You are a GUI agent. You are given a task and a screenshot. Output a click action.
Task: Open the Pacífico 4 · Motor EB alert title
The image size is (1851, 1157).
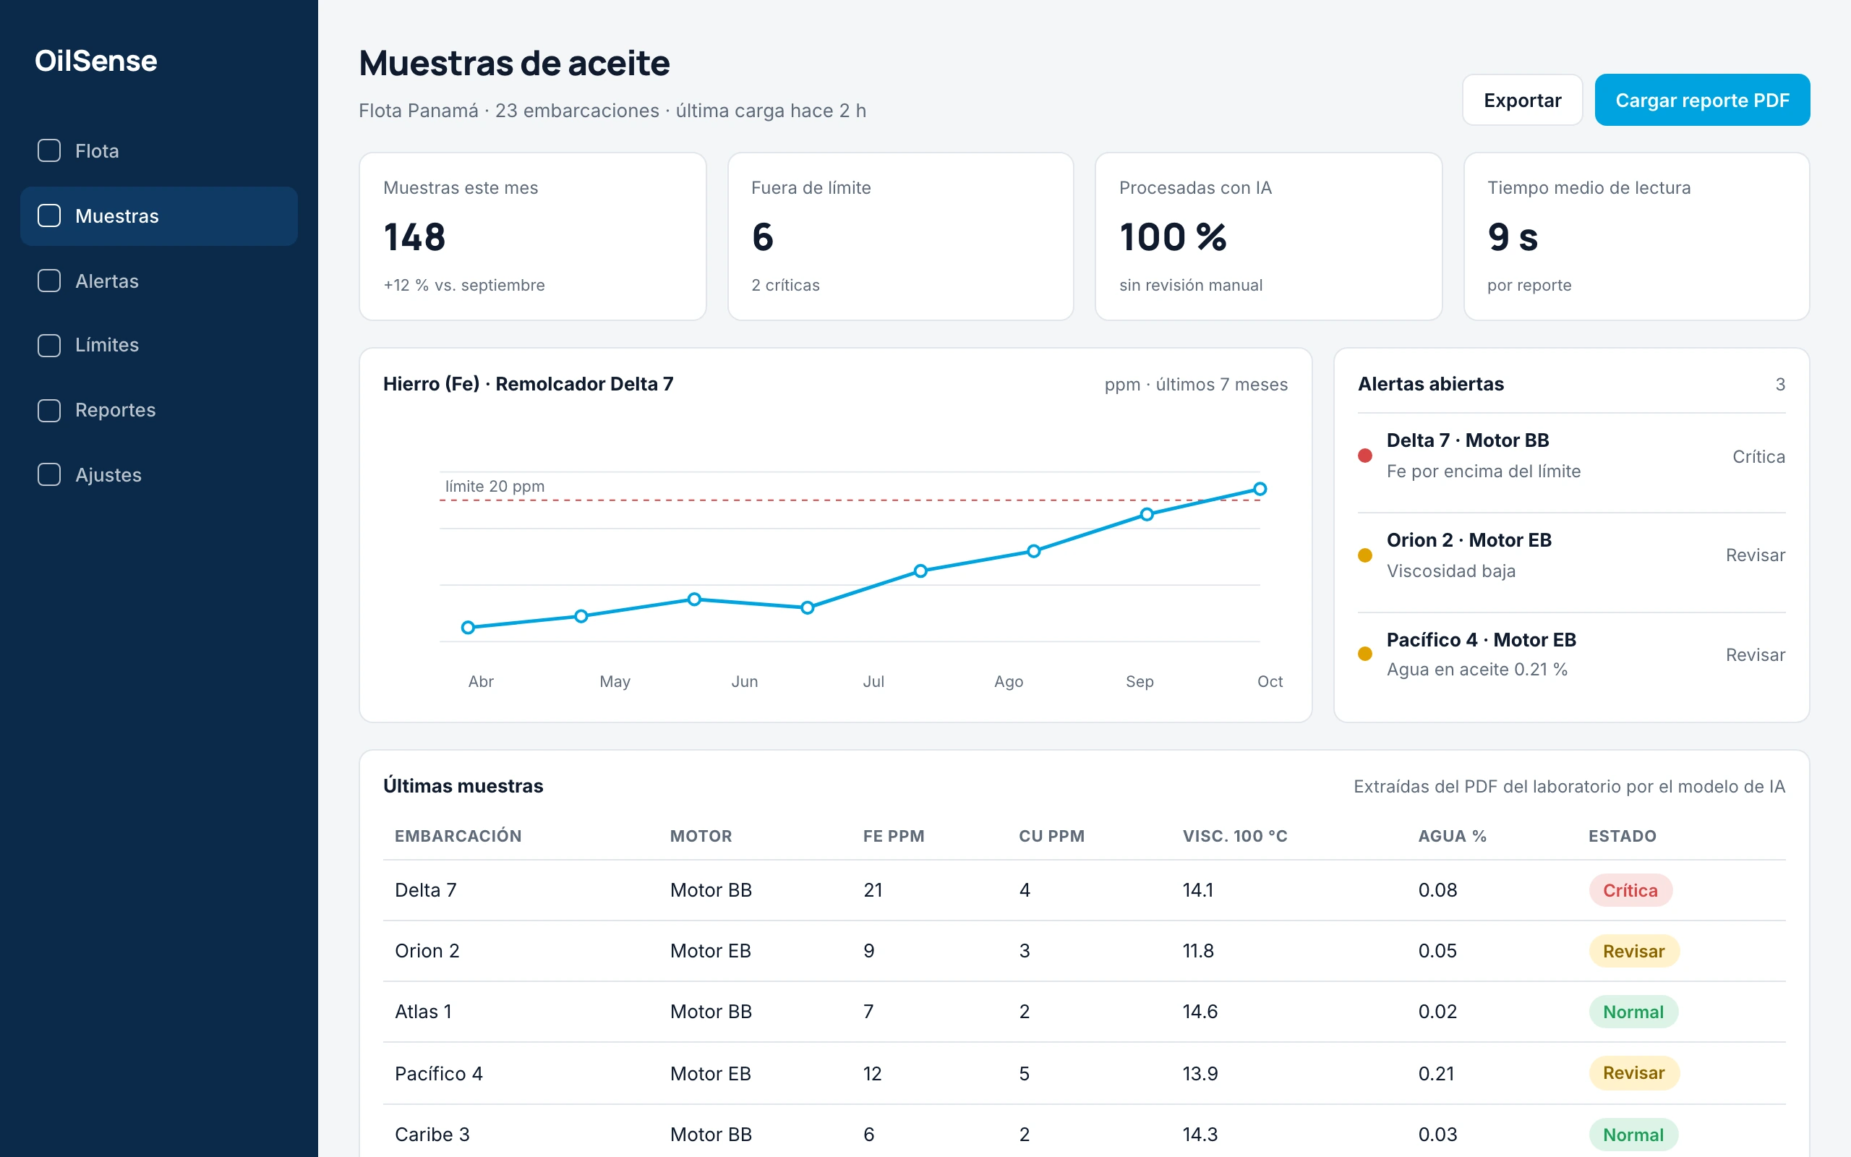pyautogui.click(x=1481, y=639)
